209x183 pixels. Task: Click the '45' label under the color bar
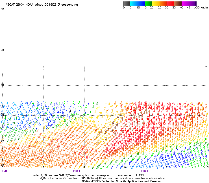tap(188, 8)
